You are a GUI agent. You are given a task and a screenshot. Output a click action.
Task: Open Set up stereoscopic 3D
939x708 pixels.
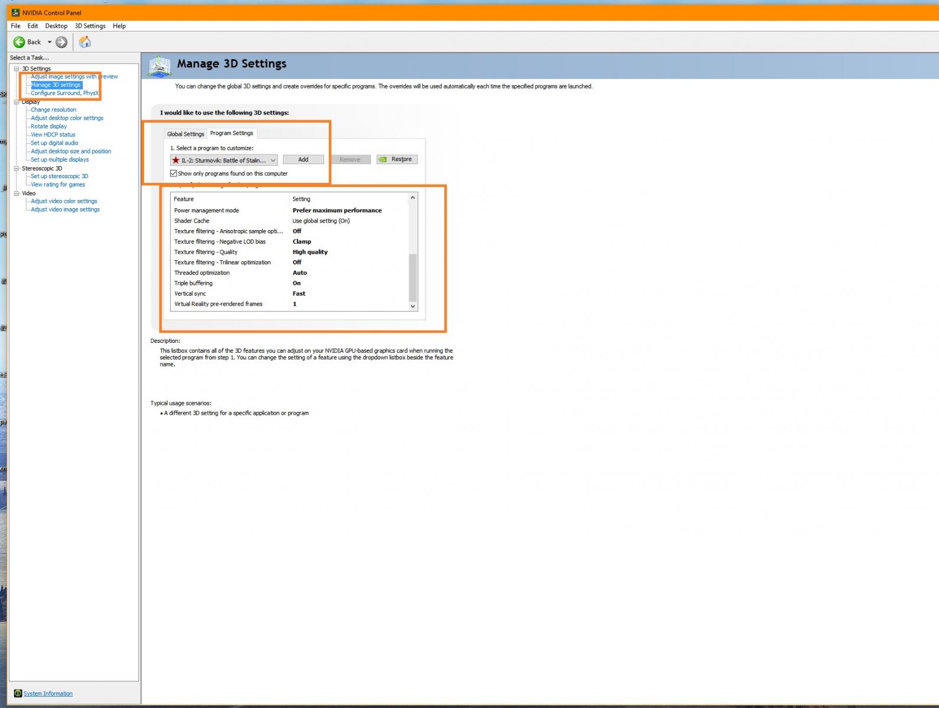(x=59, y=176)
